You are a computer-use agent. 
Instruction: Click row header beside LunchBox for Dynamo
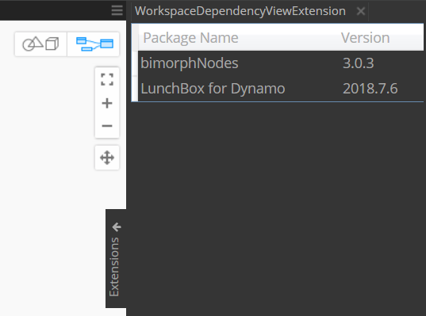point(135,89)
